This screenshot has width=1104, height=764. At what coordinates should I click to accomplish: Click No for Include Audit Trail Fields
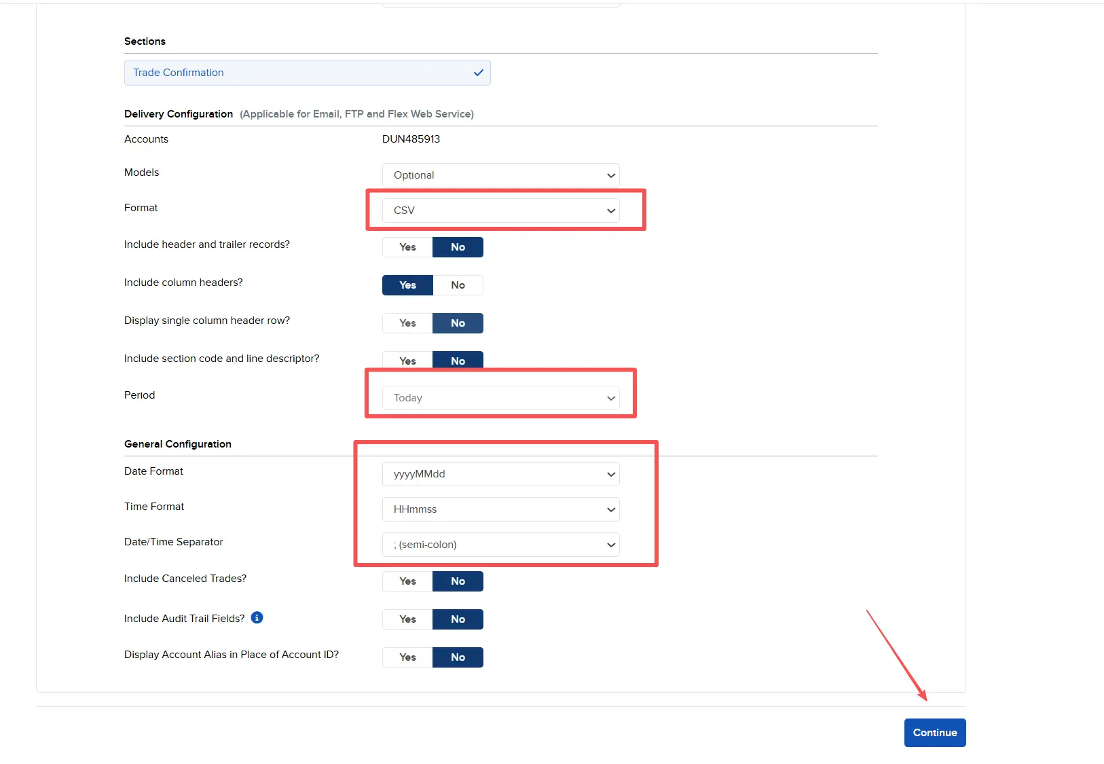458,619
